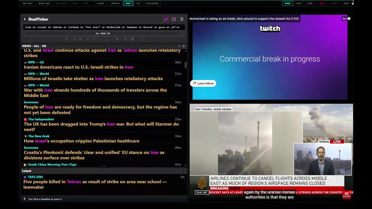
Task: Start ticker playback with the play icon
Action: pos(88,39)
